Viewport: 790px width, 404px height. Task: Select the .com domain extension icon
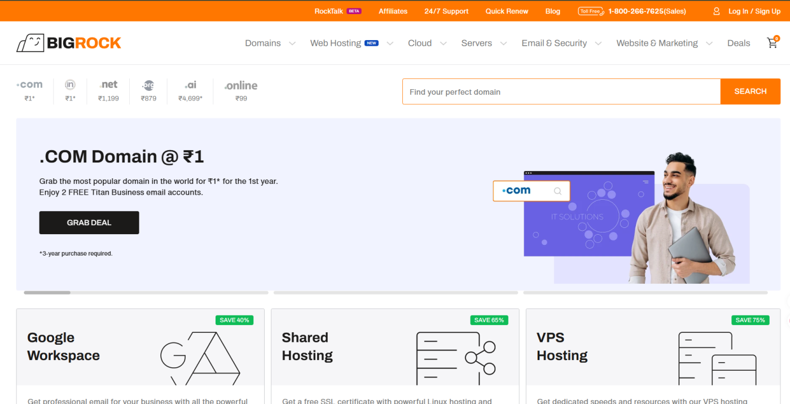click(x=29, y=85)
